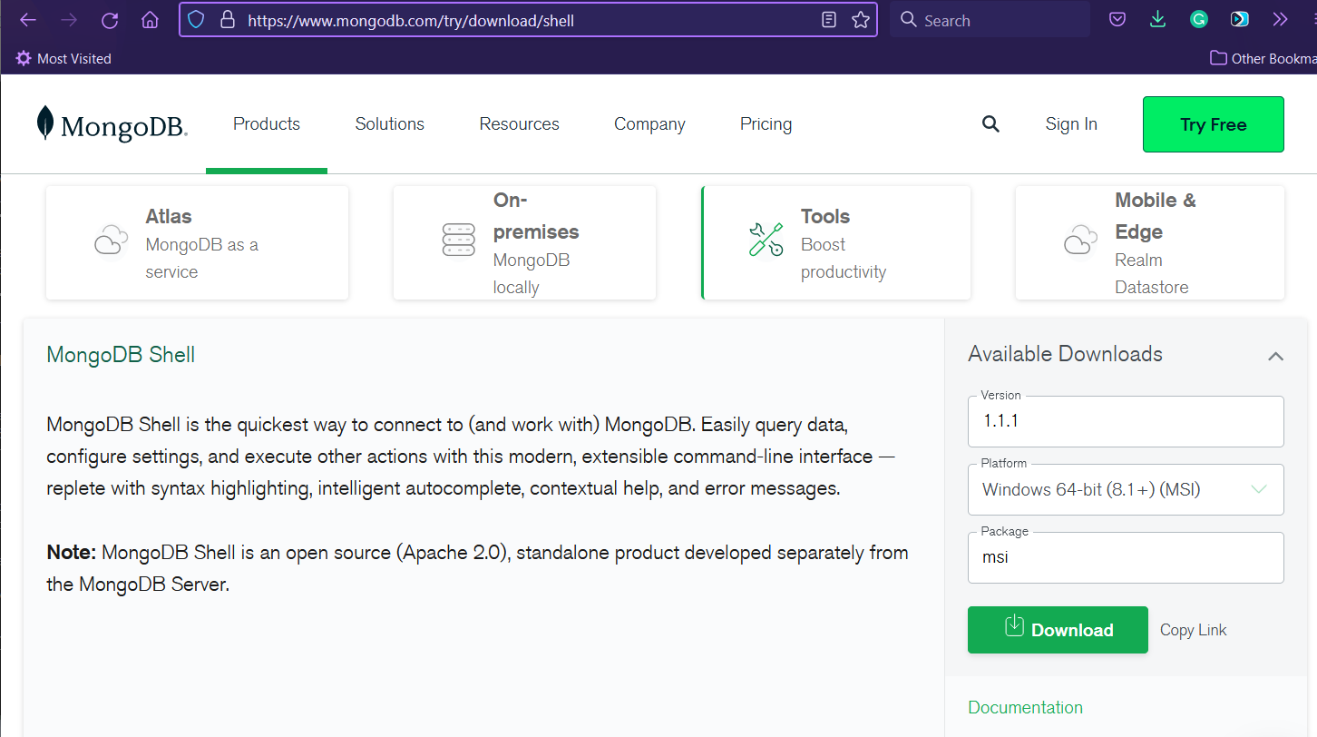Bookmark this page with the star icon

(x=861, y=20)
